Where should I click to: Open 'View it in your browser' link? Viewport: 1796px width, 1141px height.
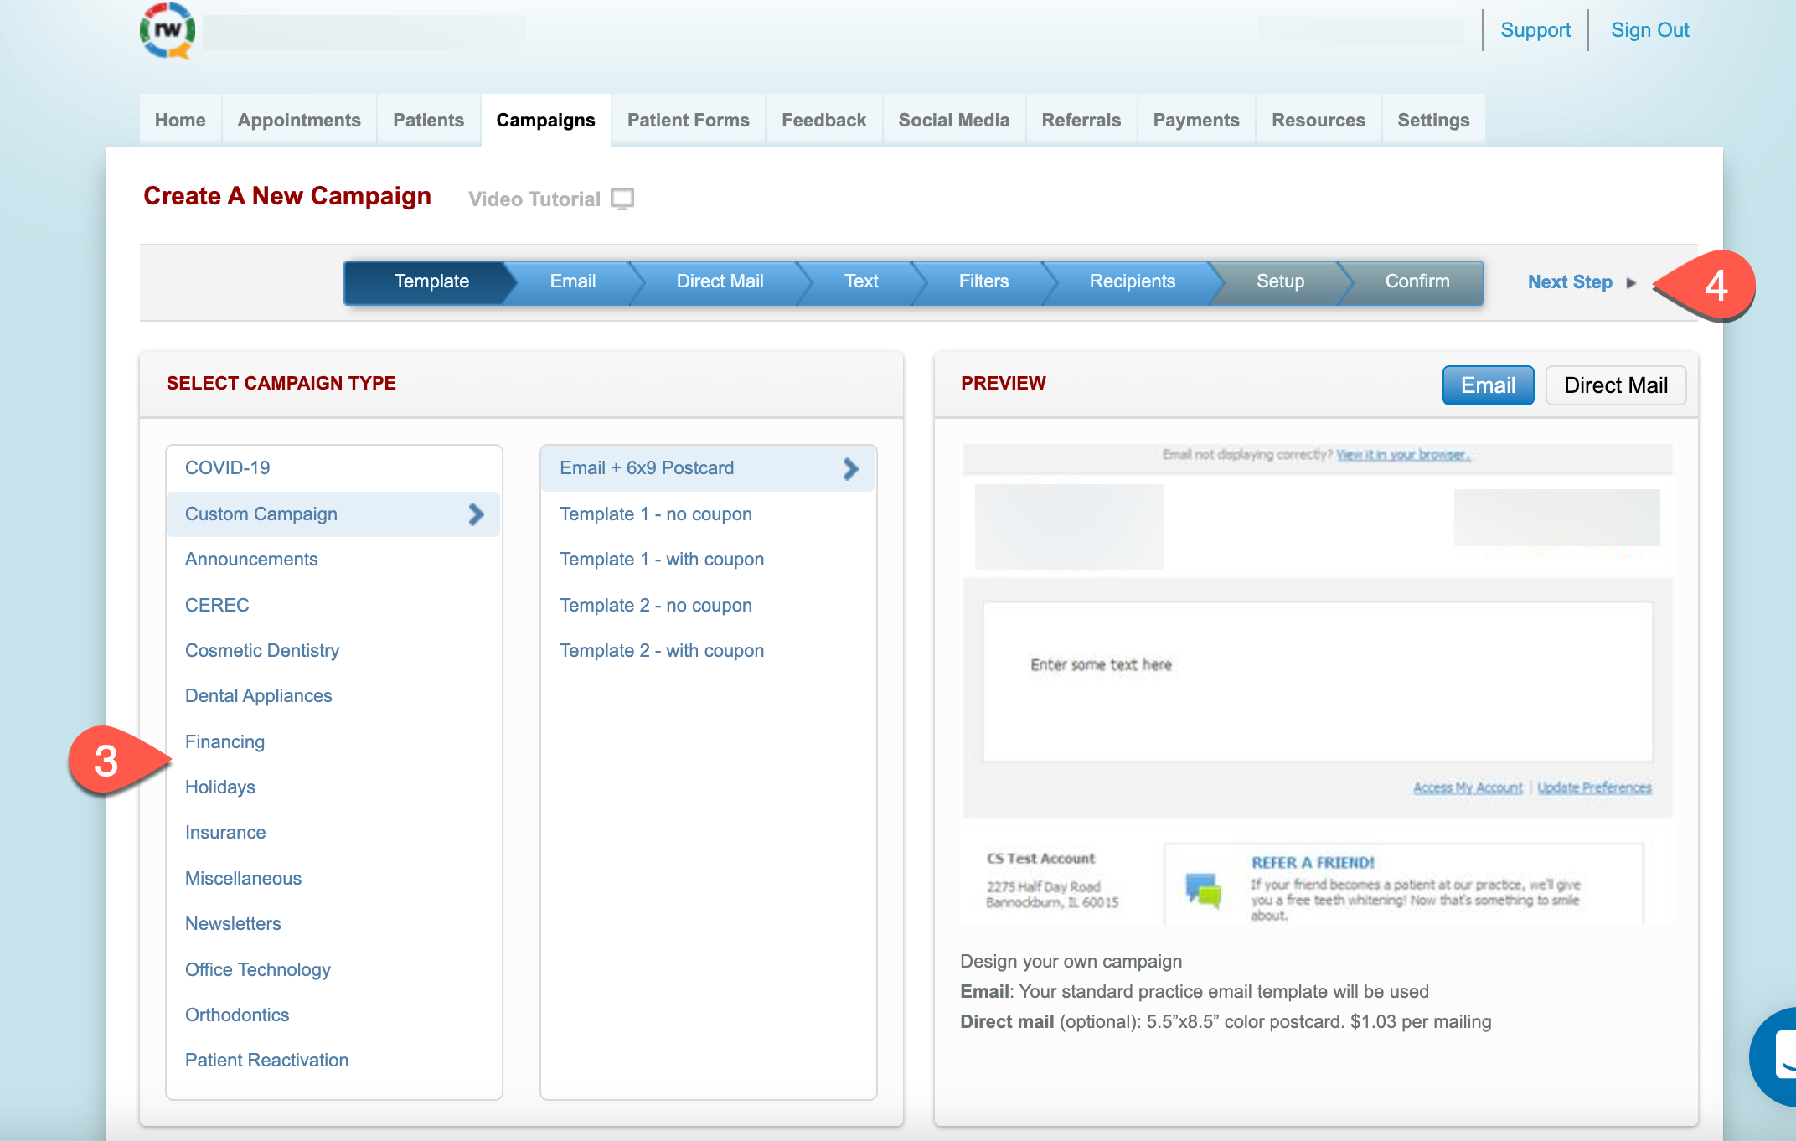click(x=1402, y=455)
